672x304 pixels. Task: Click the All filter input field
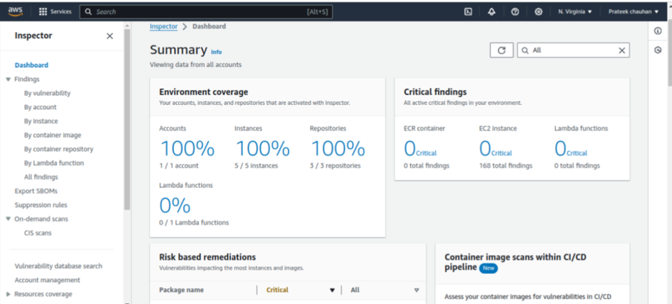(573, 50)
